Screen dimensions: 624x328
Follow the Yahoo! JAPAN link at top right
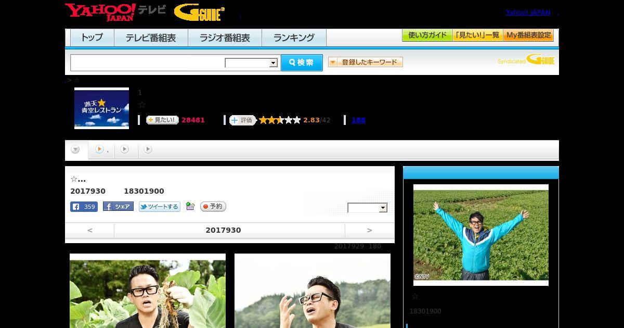click(528, 12)
